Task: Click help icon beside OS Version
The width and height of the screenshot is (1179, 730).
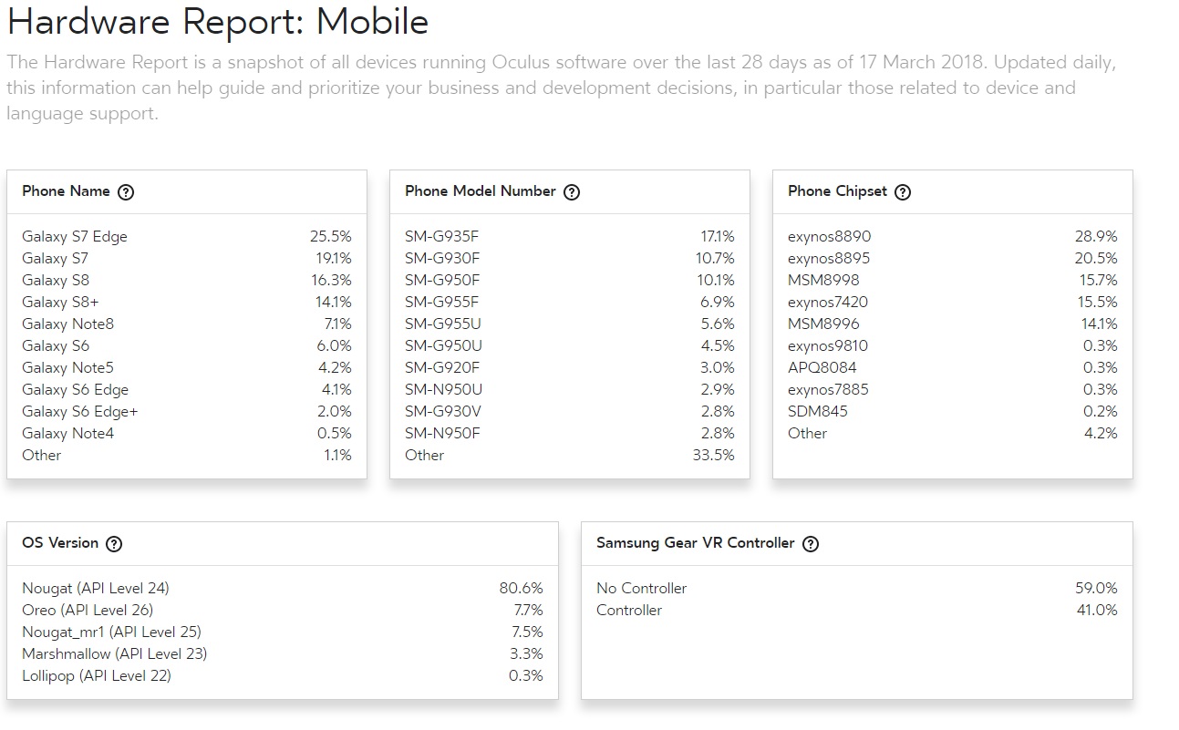Action: 114,544
